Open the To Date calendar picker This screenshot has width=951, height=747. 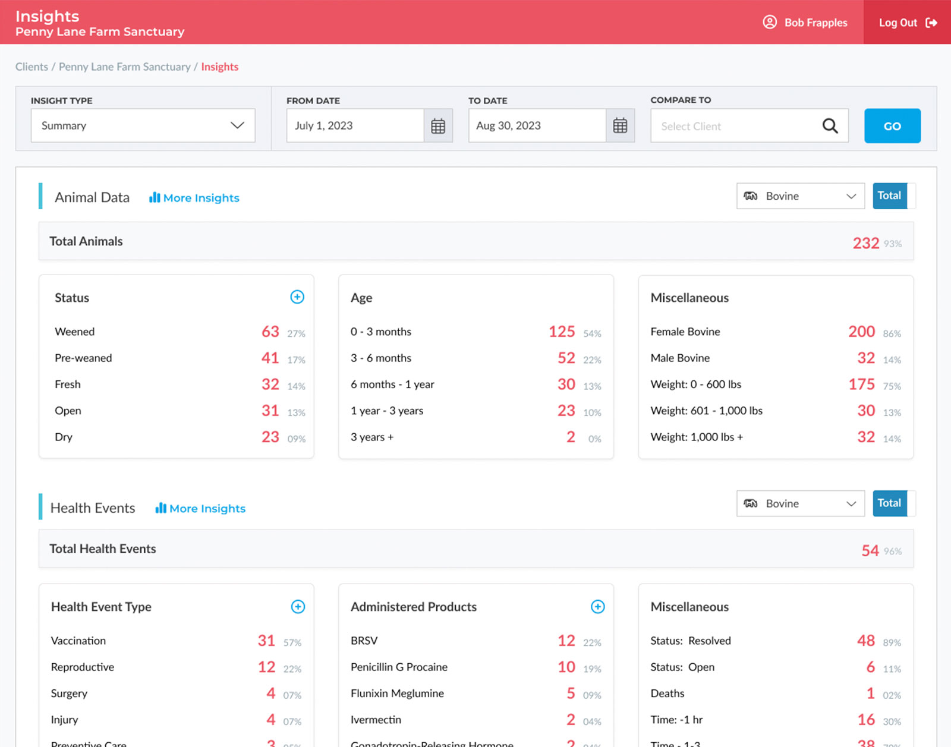click(x=620, y=126)
